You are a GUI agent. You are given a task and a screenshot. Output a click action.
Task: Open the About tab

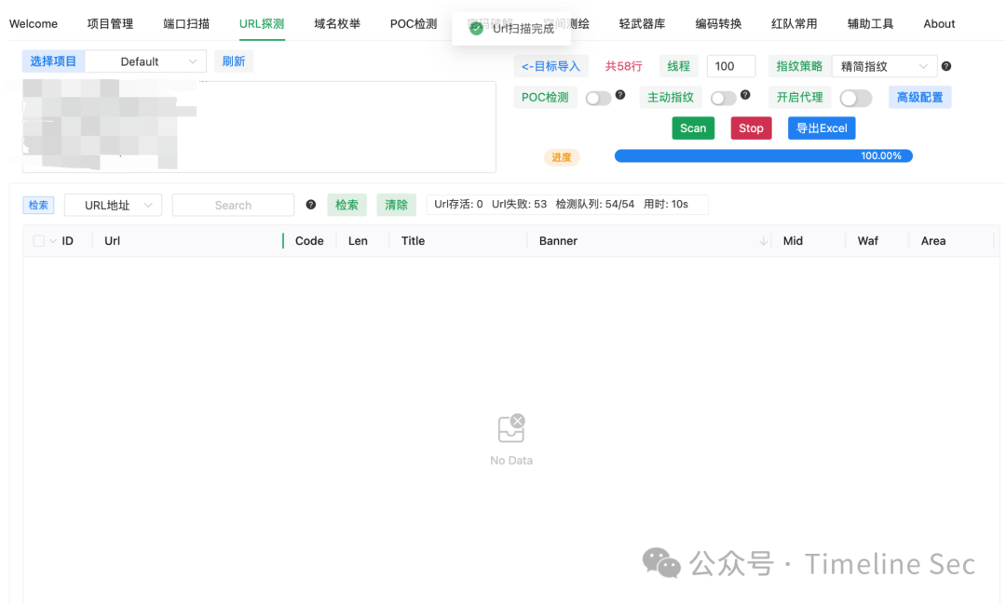pyautogui.click(x=939, y=23)
